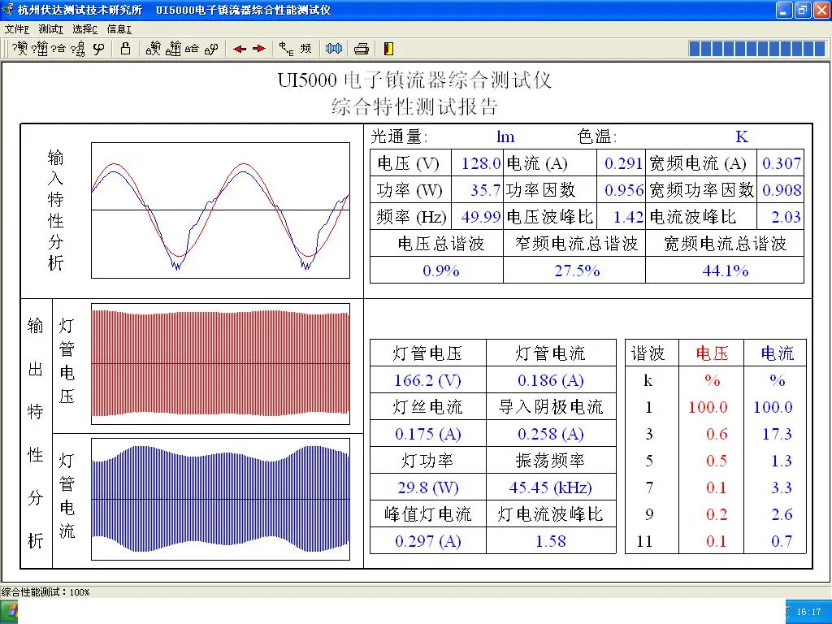
Task: Select the voltage total harmonic value 0.9%
Action: tap(441, 271)
